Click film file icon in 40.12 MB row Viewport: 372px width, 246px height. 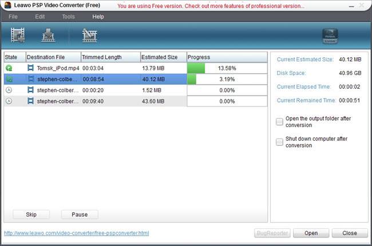tap(31, 79)
